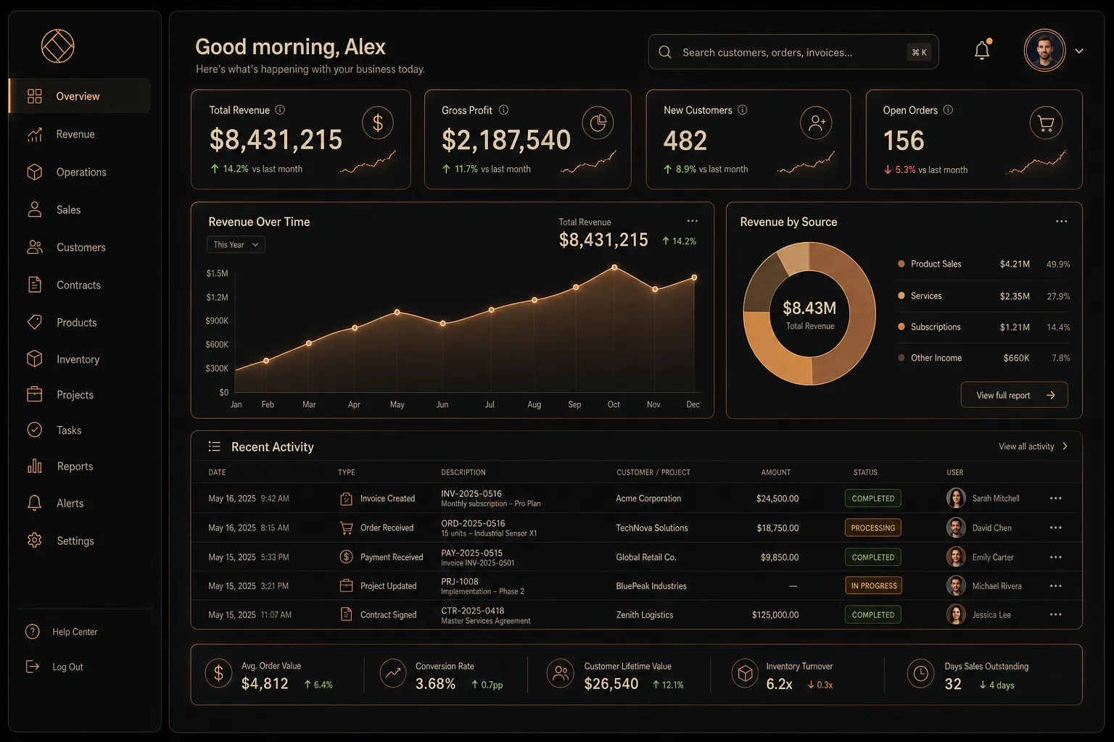Viewport: 1114px width, 742px height.
Task: Click TechNova Solutions customer cell
Action: [652, 528]
